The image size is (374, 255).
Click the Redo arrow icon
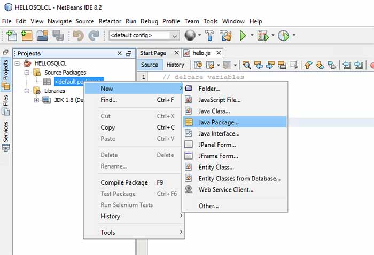pyautogui.click(x=93, y=36)
